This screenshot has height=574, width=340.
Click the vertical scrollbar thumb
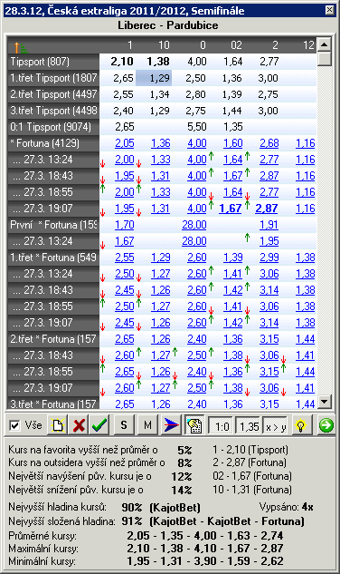click(x=325, y=59)
